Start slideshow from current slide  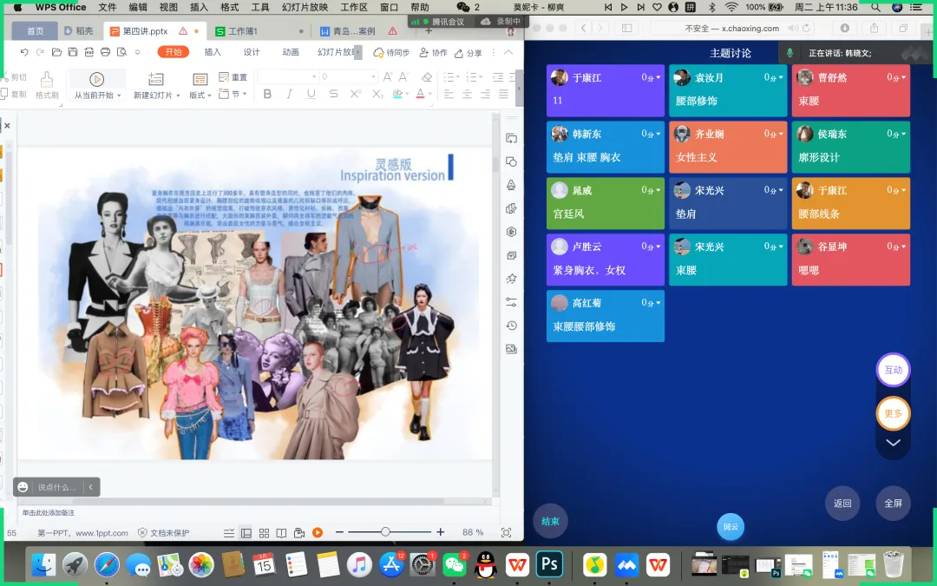coord(97,85)
